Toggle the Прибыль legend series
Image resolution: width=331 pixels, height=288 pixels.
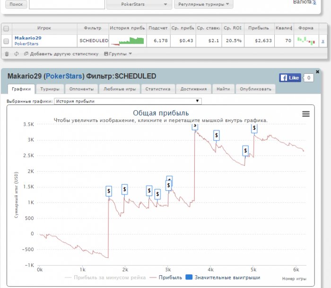pyautogui.click(x=165, y=277)
